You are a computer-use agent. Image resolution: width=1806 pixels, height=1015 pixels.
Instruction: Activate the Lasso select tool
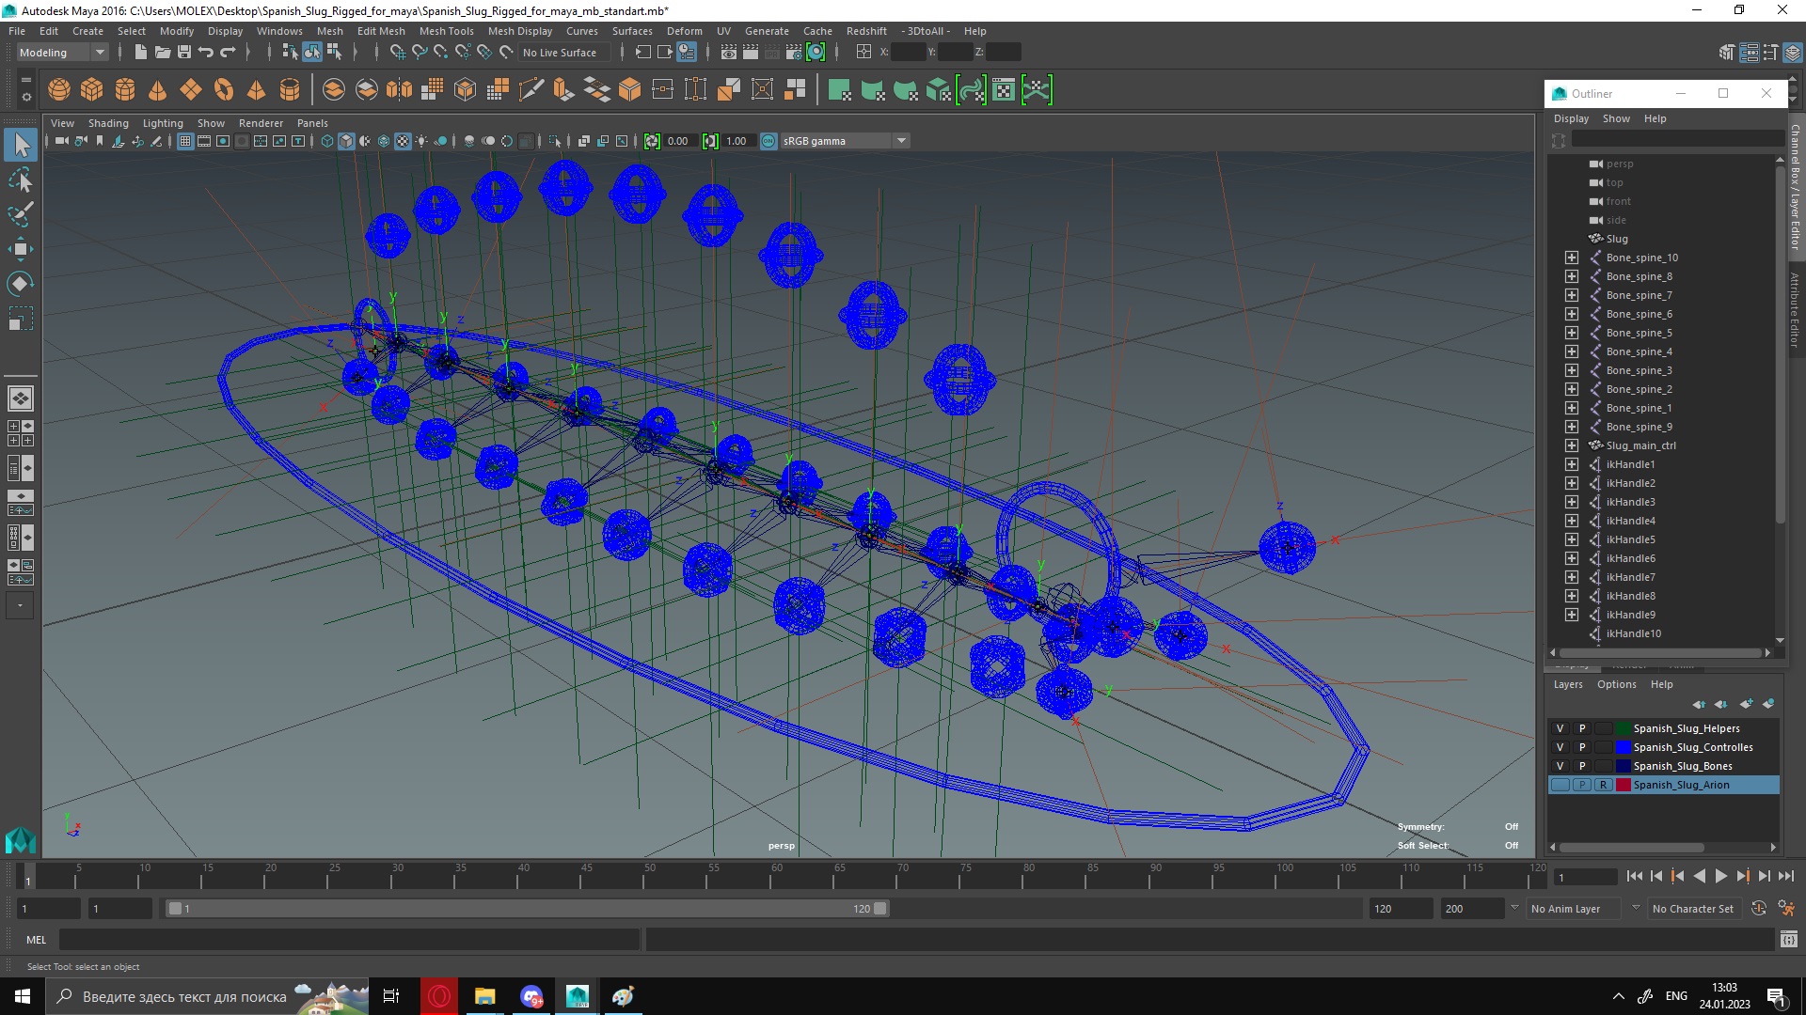(21, 180)
